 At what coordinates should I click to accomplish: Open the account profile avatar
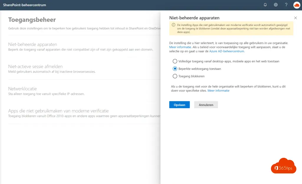tap(297, 5)
